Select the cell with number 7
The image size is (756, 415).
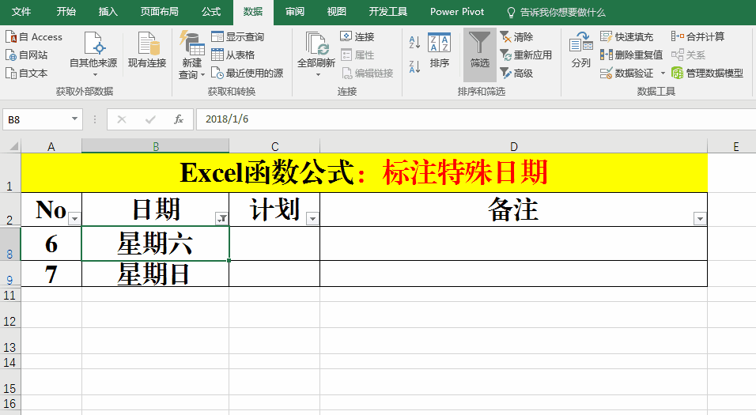(x=51, y=274)
